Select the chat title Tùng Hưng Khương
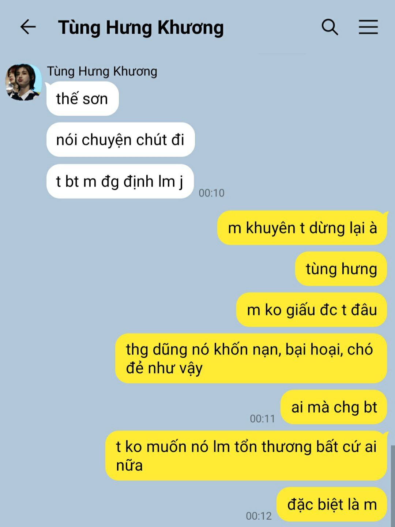The width and height of the screenshot is (395, 527). [141, 27]
